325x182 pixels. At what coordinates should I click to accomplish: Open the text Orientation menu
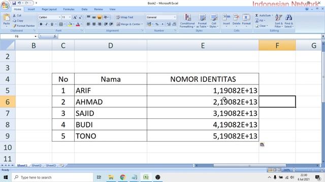tap(106, 17)
